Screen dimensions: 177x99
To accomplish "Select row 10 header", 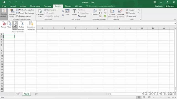I will pos(2,56).
